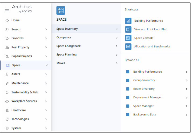Click the Maintenance wrench icon
The width and height of the screenshot is (193, 135).
[x=7, y=83]
